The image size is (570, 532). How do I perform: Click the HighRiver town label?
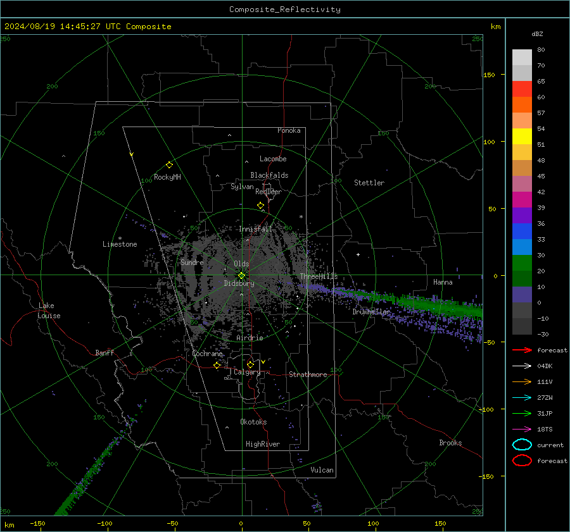tap(263, 444)
